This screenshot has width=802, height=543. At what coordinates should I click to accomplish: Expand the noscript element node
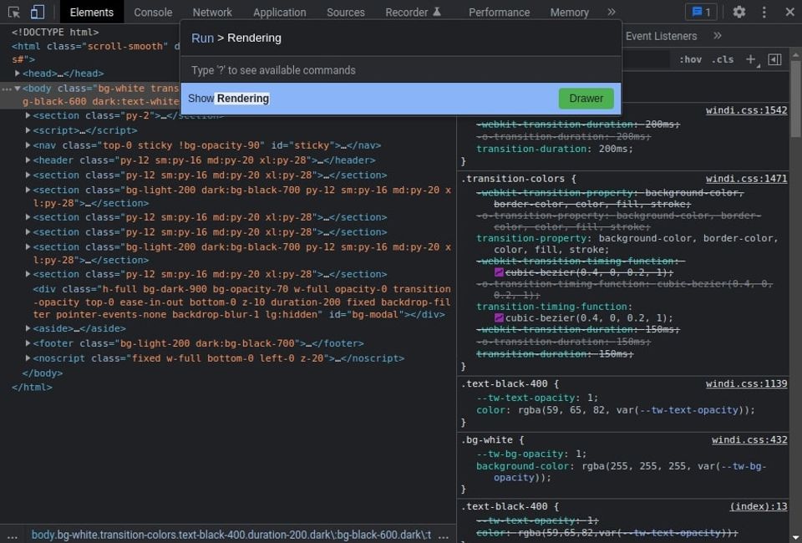click(28, 358)
